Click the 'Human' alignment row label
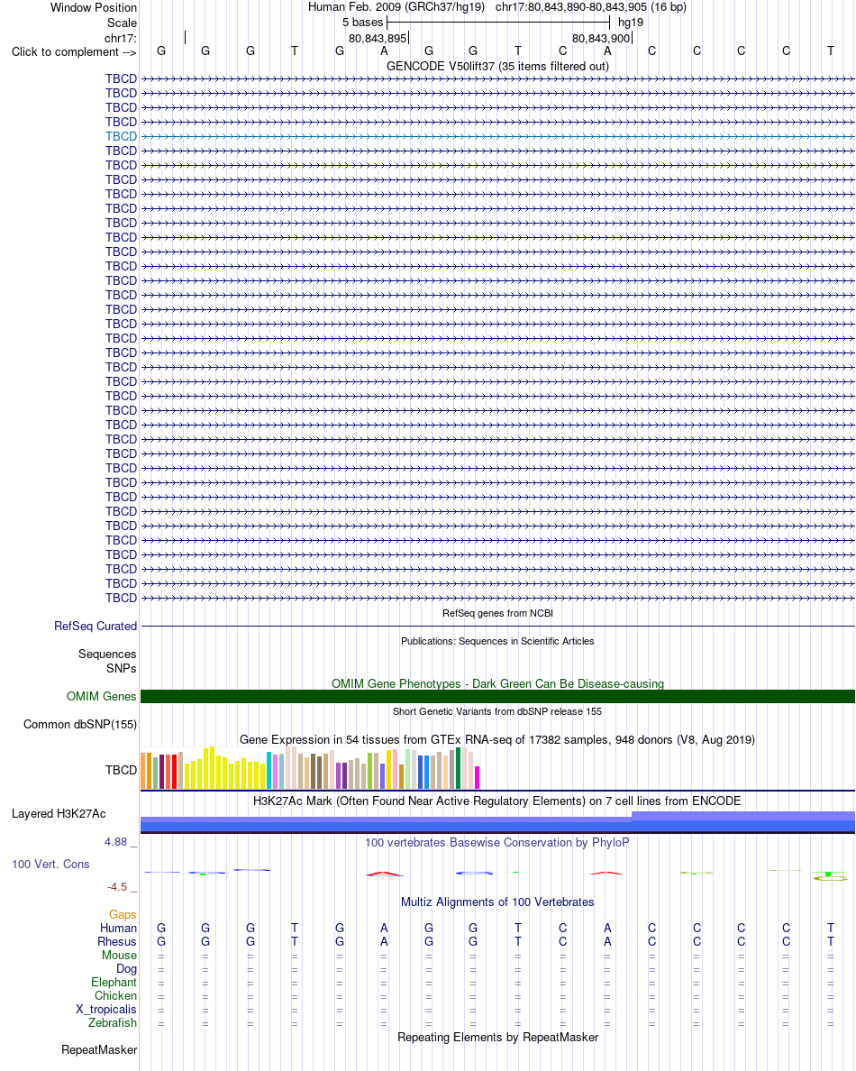The width and height of the screenshot is (856, 1071). click(x=118, y=929)
